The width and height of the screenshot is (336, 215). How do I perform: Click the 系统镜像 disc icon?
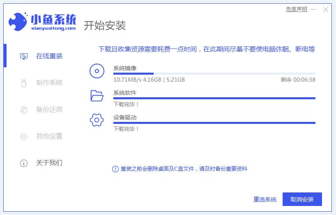coord(97,71)
